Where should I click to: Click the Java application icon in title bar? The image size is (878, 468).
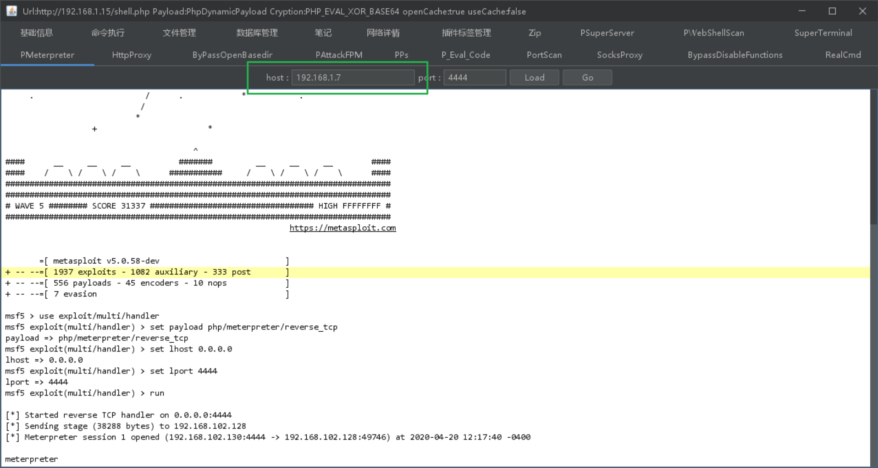(12, 11)
